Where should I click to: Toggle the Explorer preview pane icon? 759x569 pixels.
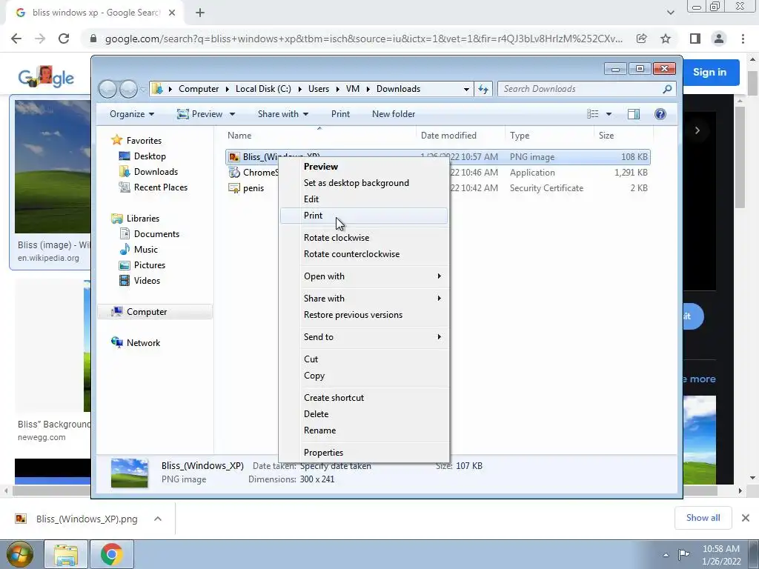(633, 114)
